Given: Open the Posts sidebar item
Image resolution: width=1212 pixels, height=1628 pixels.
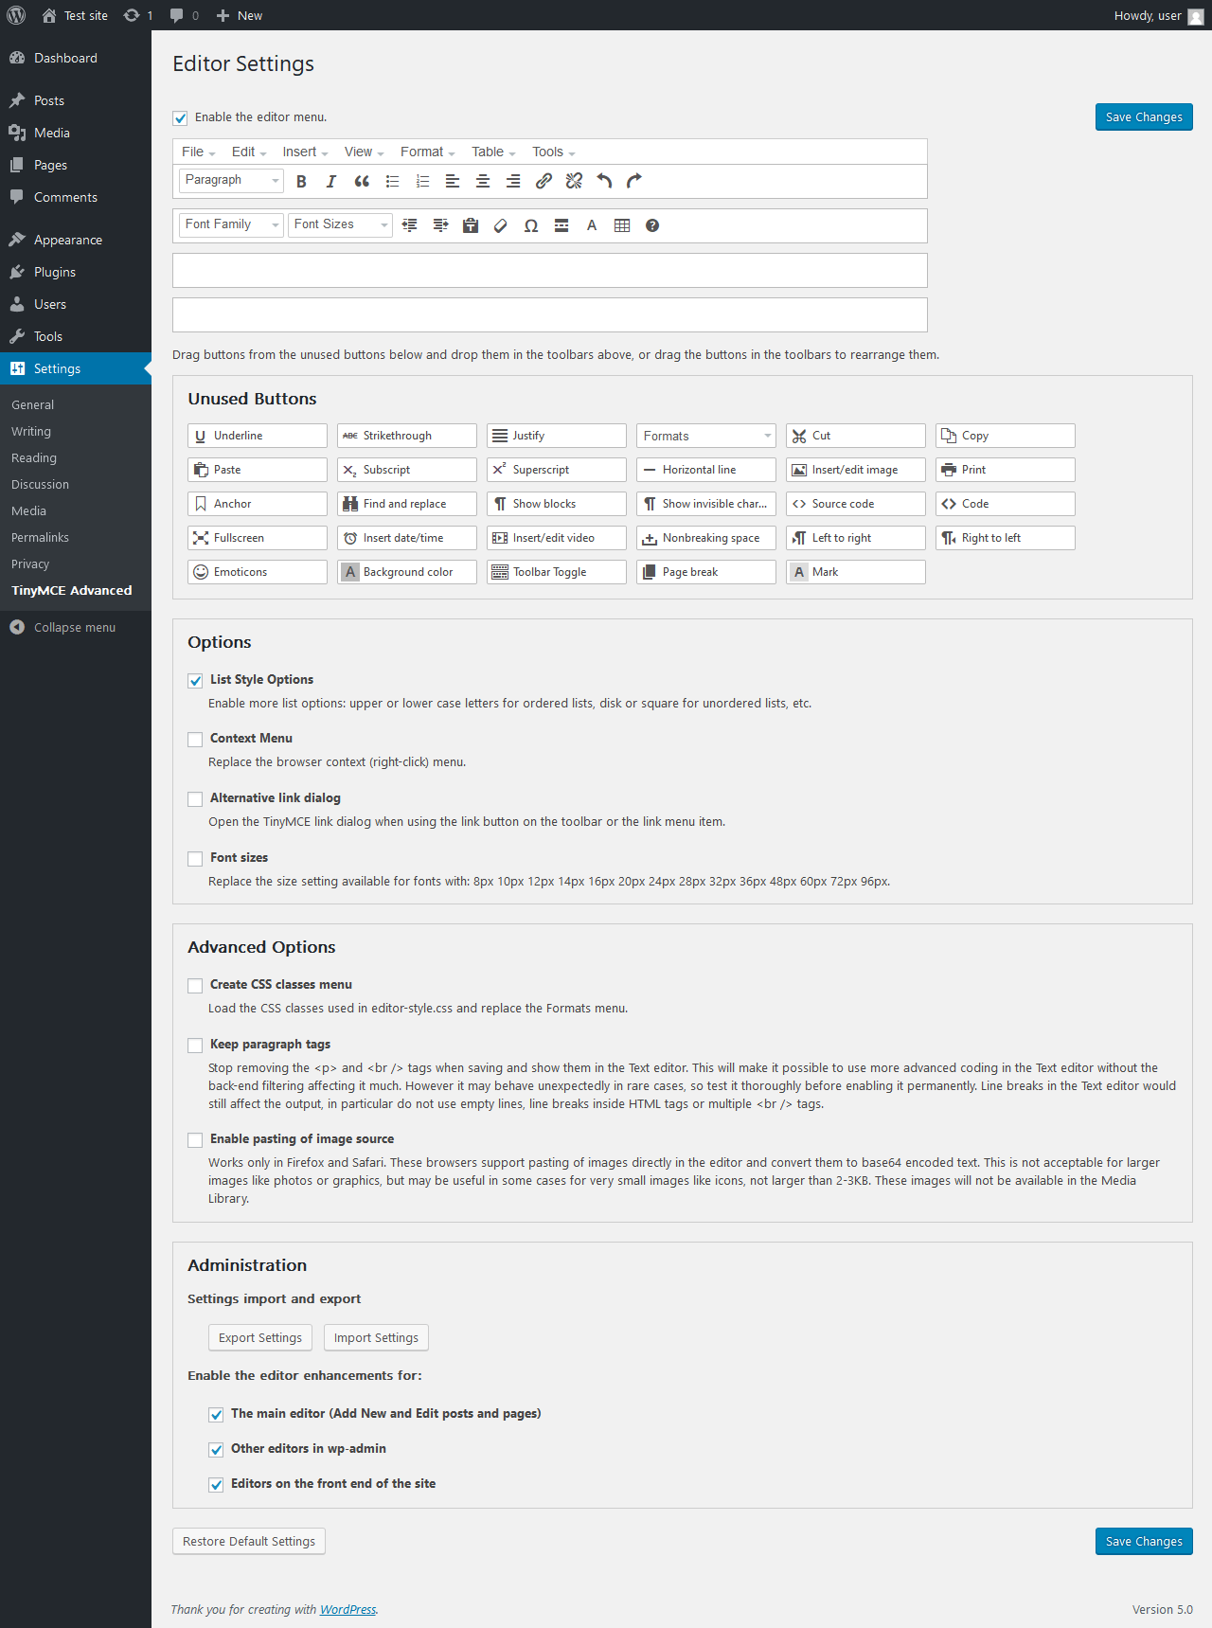Looking at the screenshot, I should [x=76, y=100].
